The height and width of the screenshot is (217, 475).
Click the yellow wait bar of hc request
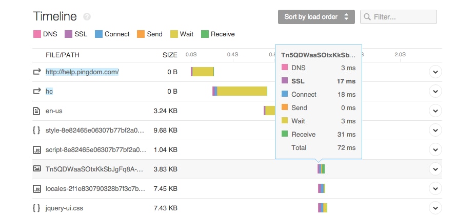pyautogui.click(x=242, y=91)
